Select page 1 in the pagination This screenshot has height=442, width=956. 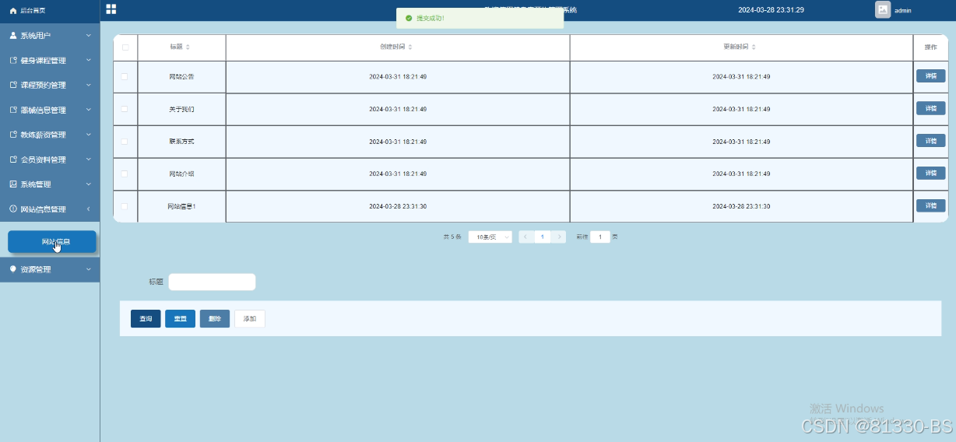pos(543,237)
